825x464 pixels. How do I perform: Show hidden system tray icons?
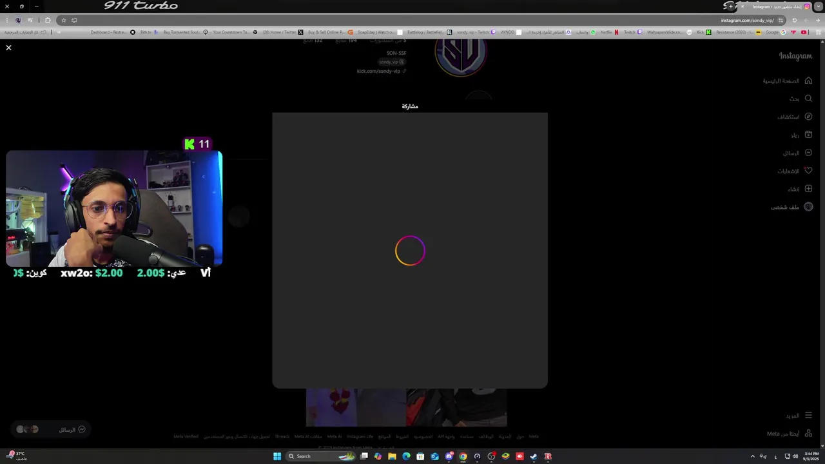(752, 456)
